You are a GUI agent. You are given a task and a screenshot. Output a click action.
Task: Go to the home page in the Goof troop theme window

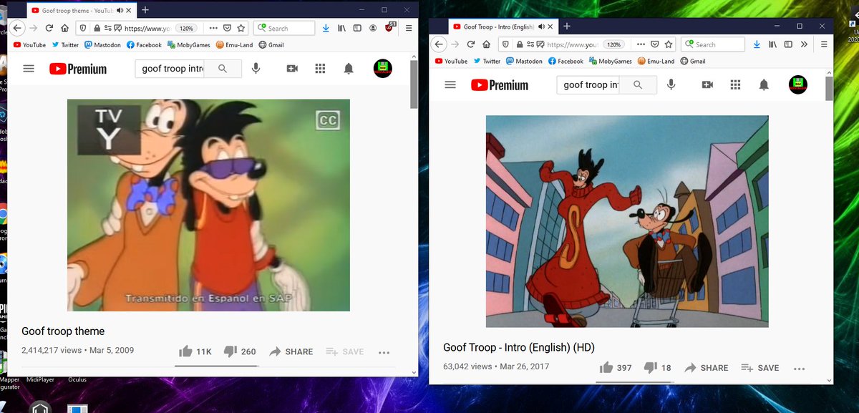(64, 28)
